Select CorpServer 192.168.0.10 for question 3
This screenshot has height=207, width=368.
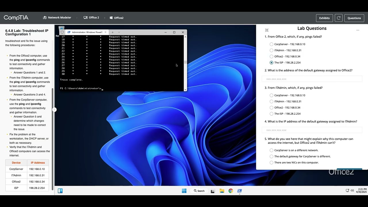[271, 95]
